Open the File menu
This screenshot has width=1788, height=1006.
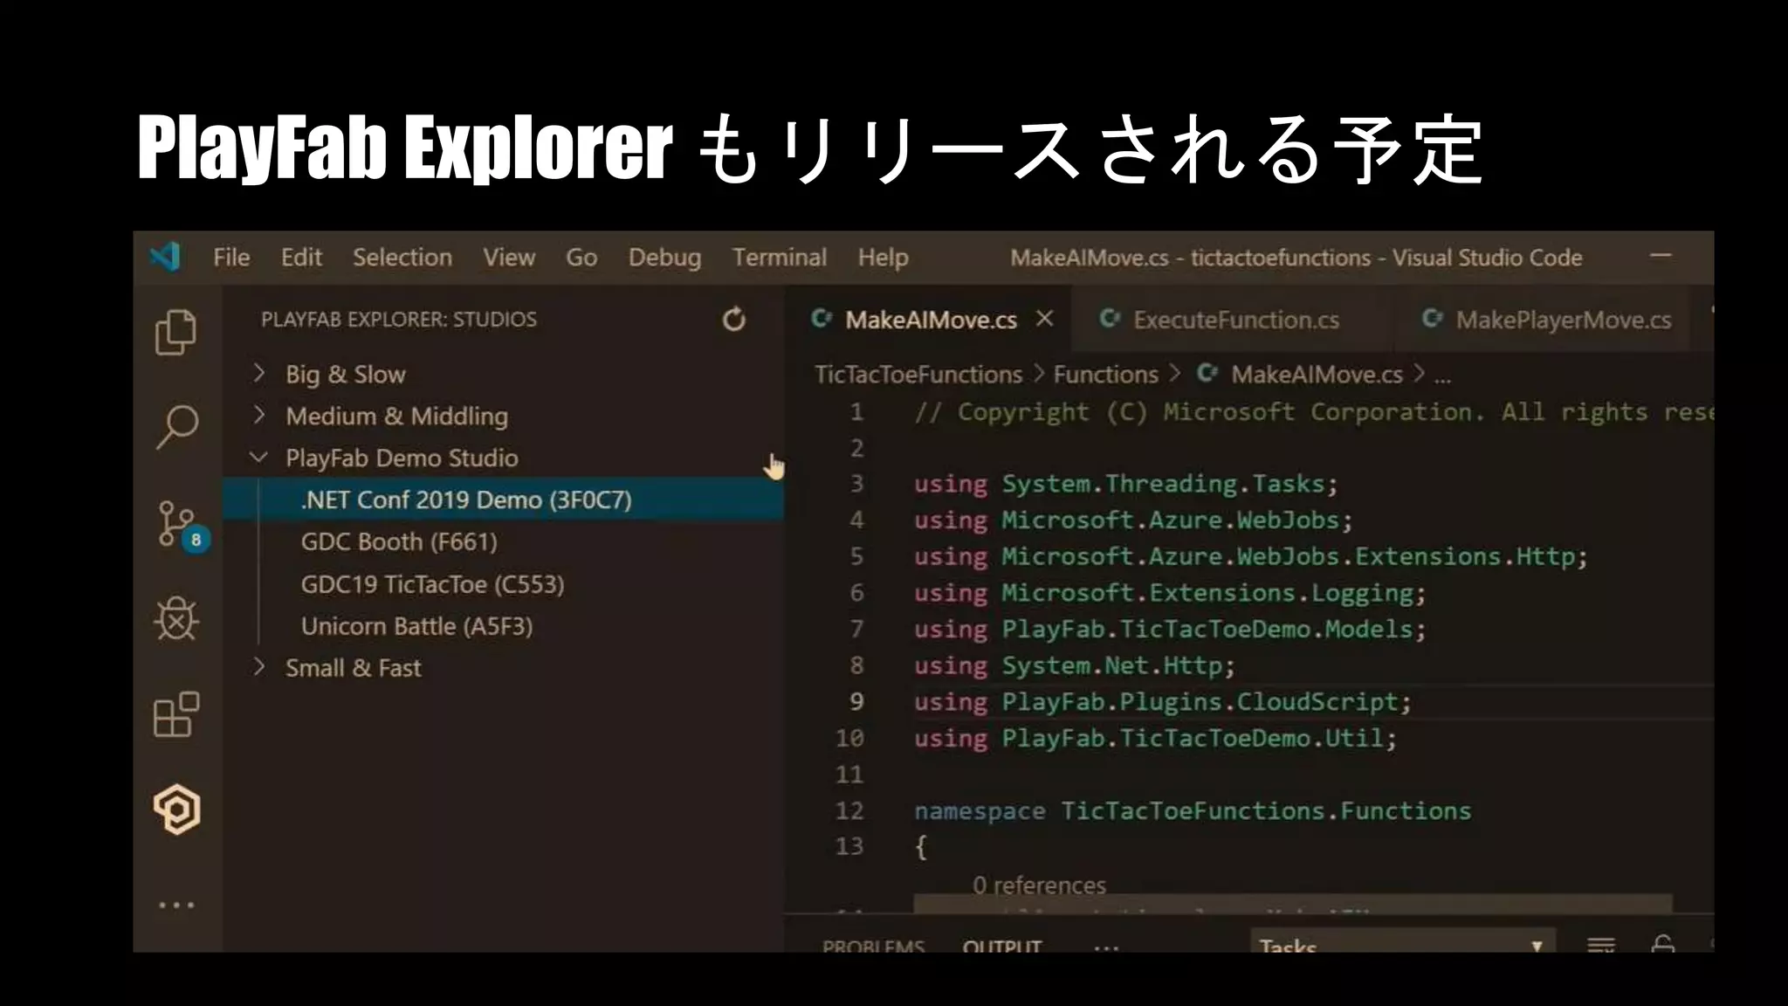231,258
